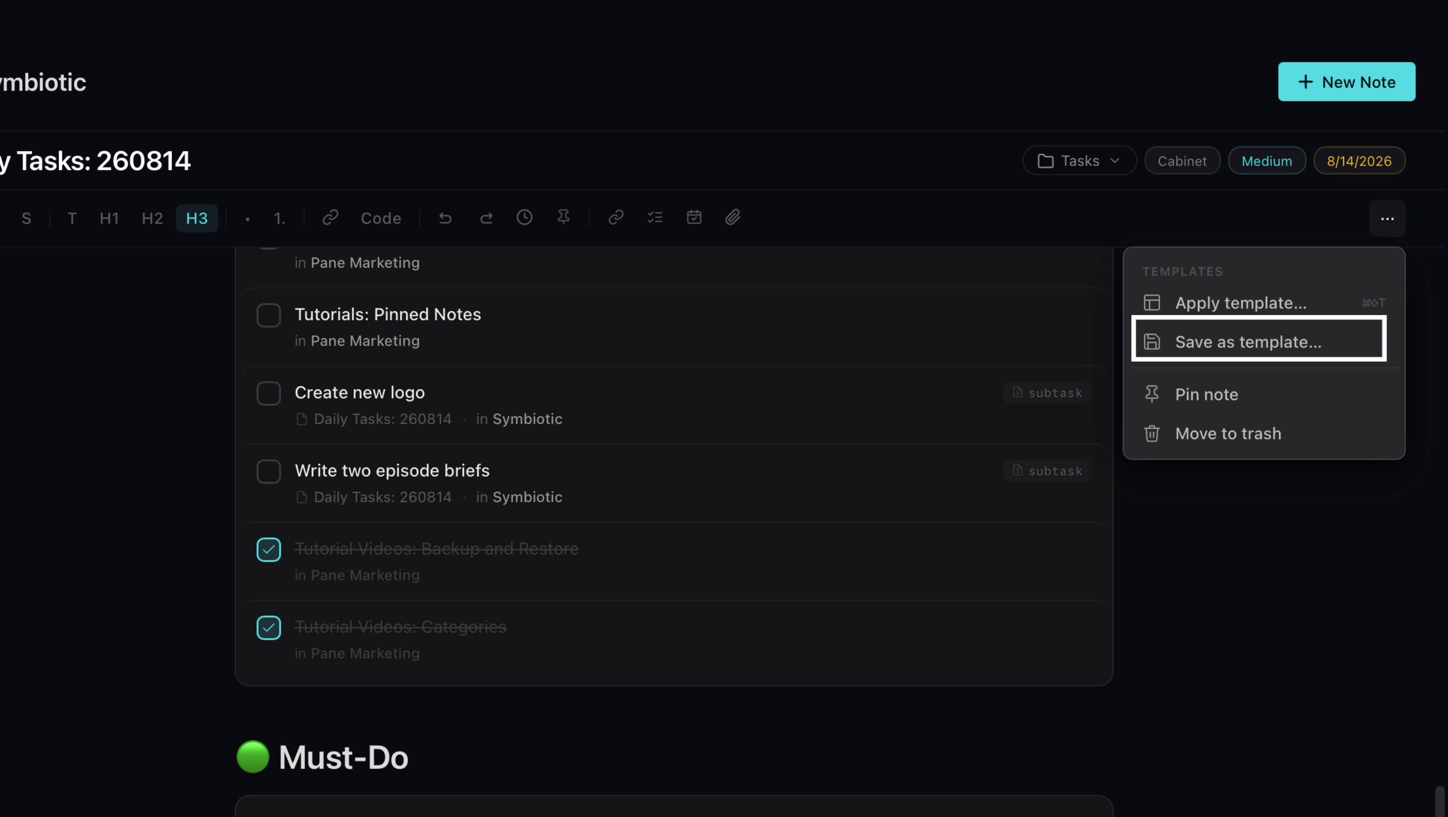Viewport: 1448px width, 817px height.
Task: Insert a numbered list
Action: (279, 218)
